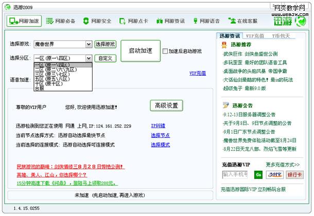The height and width of the screenshot is (216, 314).
Task: Click the 银行卡 bank card payment button
Action: (294, 174)
